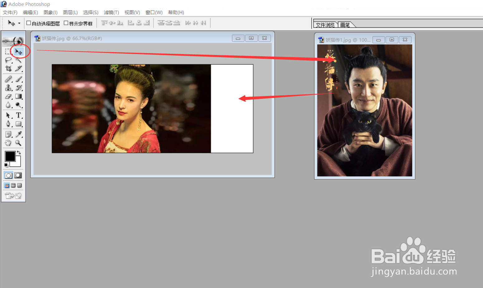Select full screen mode without menu bar

[x=20, y=185]
